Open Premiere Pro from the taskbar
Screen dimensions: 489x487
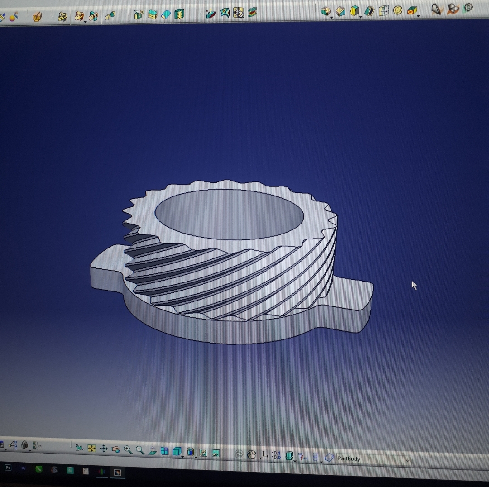pos(24,468)
